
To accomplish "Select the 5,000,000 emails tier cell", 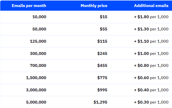I will 36,102.
